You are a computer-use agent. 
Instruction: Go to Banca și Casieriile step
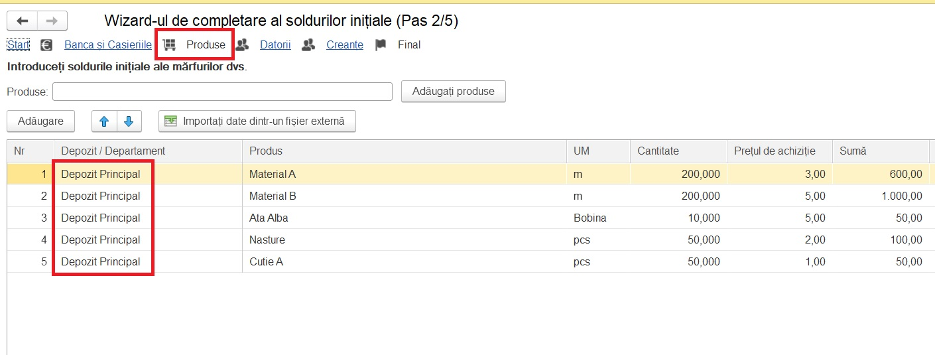[108, 45]
